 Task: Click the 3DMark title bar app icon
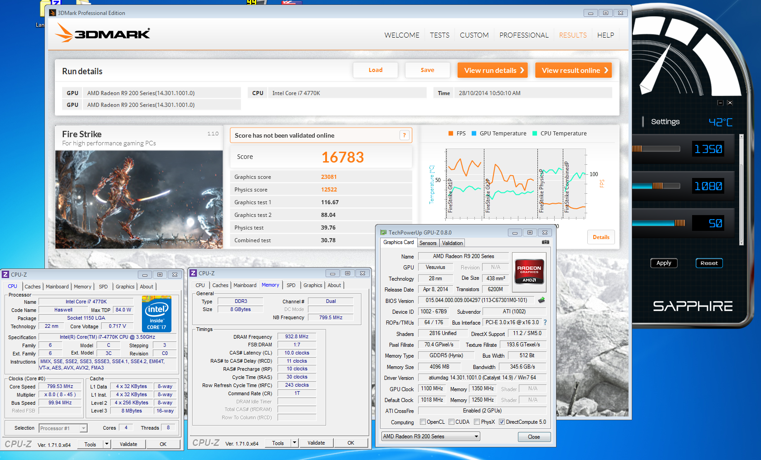[x=53, y=13]
